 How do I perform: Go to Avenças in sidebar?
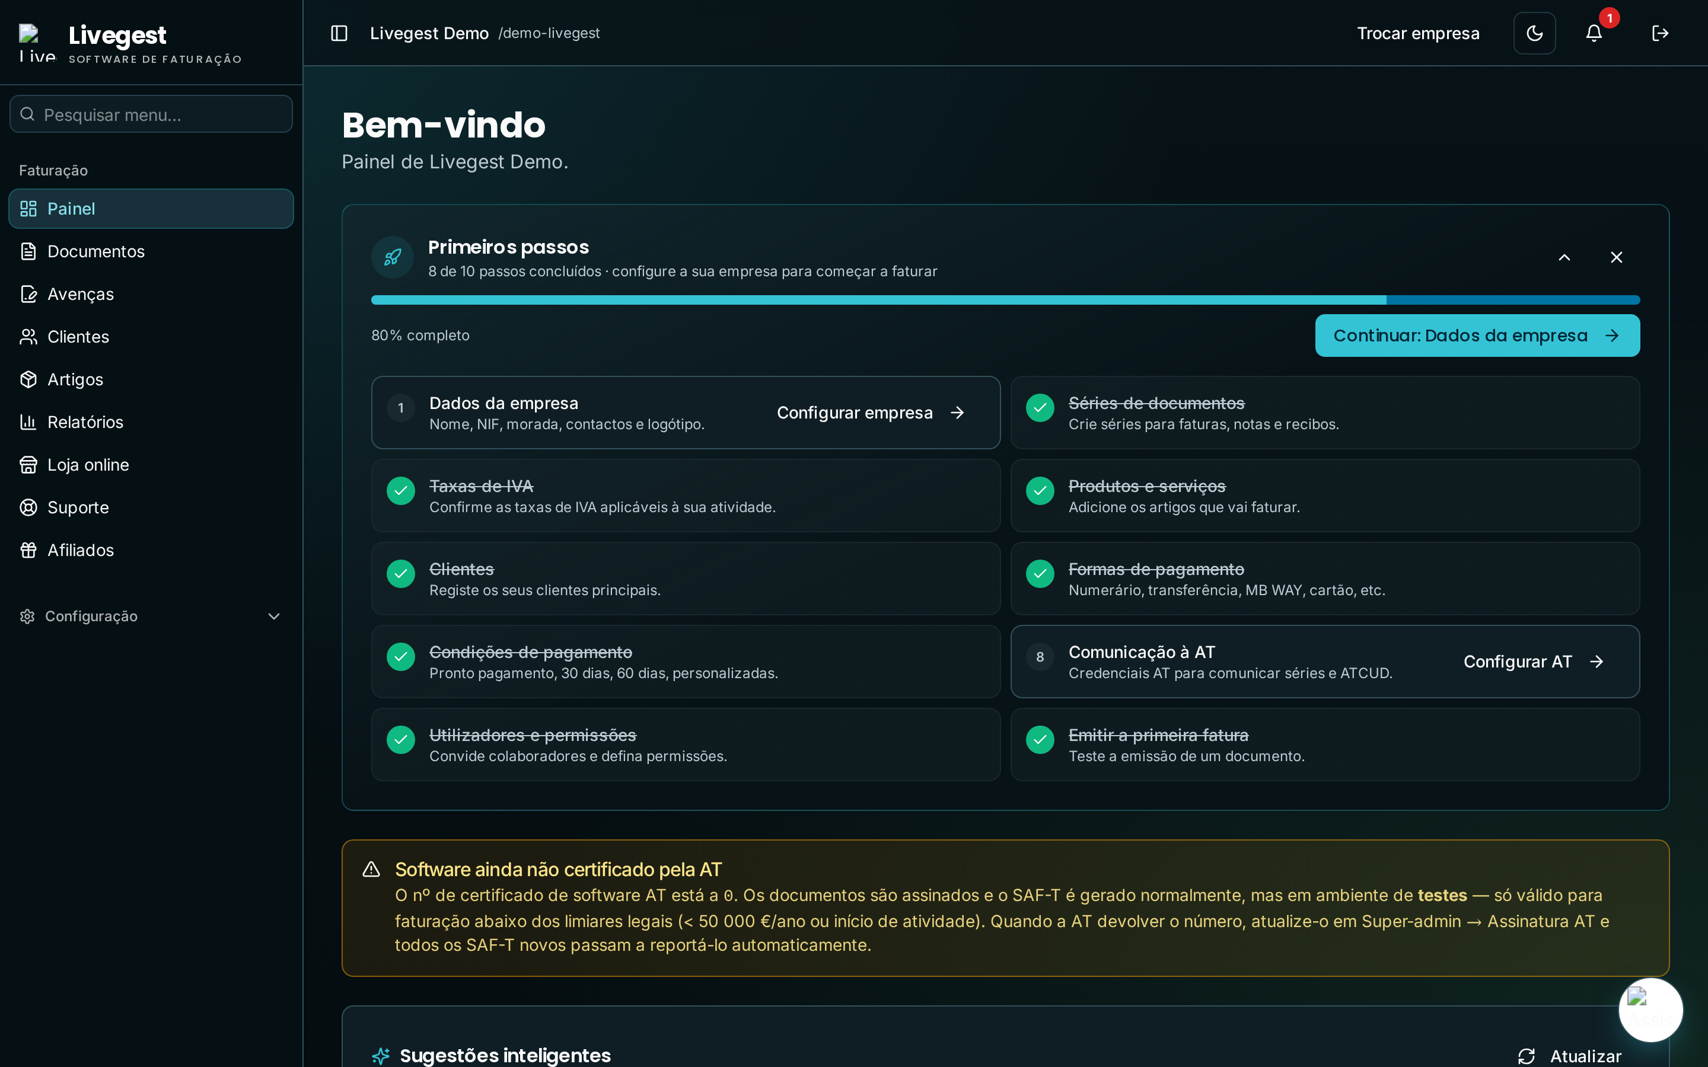(x=151, y=293)
